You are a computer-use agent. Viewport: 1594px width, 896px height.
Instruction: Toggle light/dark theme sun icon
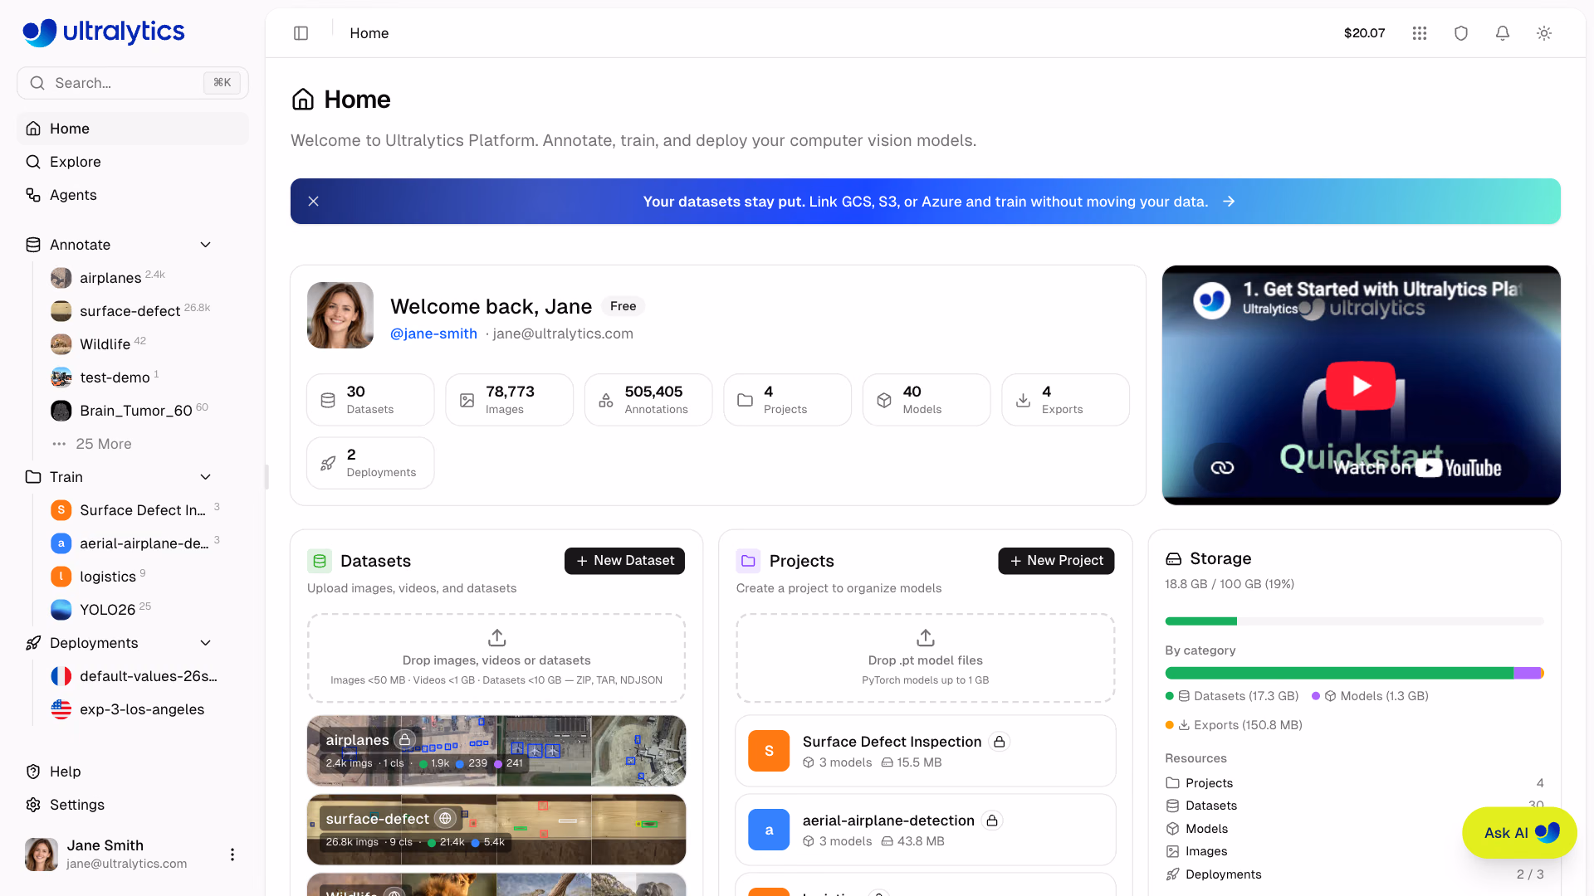pos(1544,33)
